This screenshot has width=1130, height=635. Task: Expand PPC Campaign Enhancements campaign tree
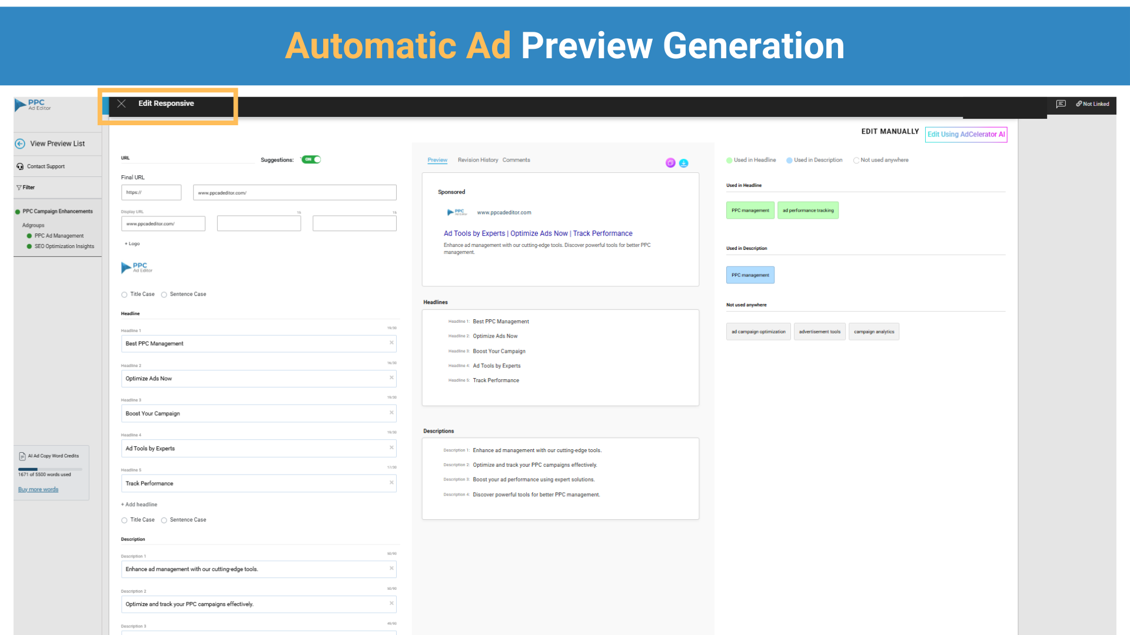click(x=57, y=211)
